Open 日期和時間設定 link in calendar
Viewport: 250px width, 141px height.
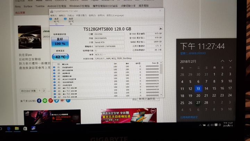pyautogui.click(x=189, y=117)
